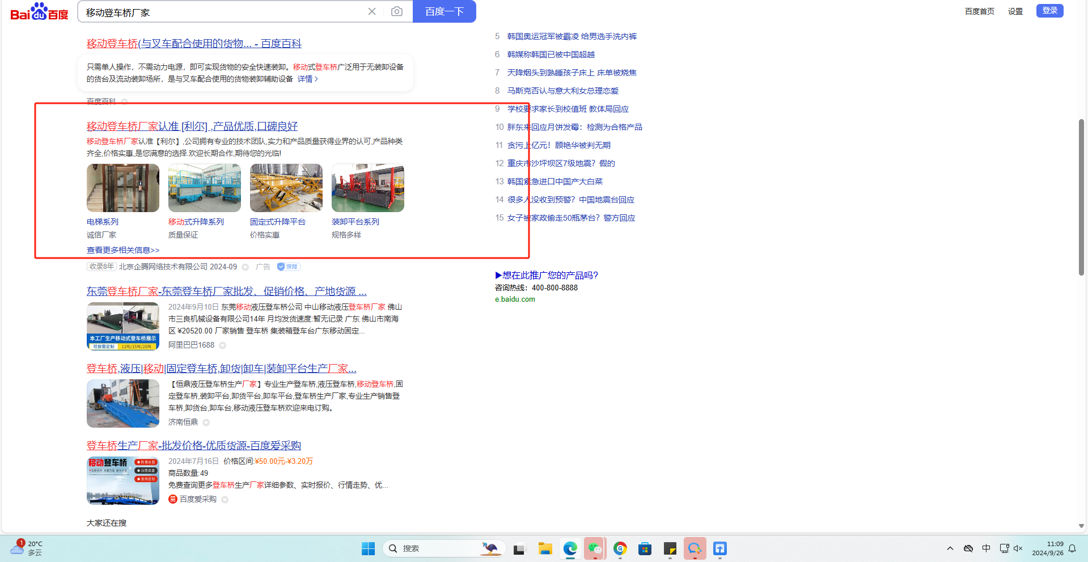Open the Windows Start menu

click(x=368, y=548)
